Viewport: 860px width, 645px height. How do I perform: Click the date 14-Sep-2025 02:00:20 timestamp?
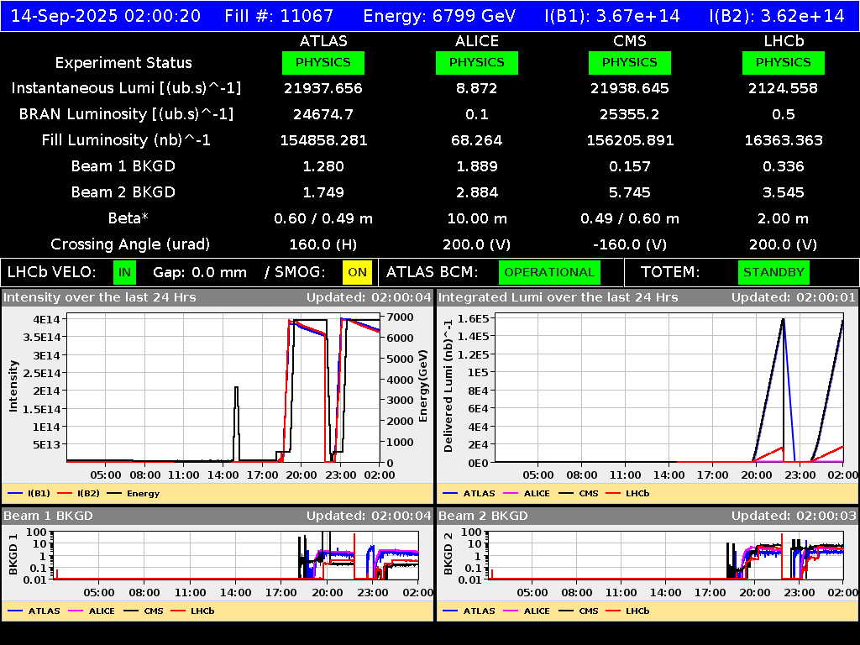point(106,16)
